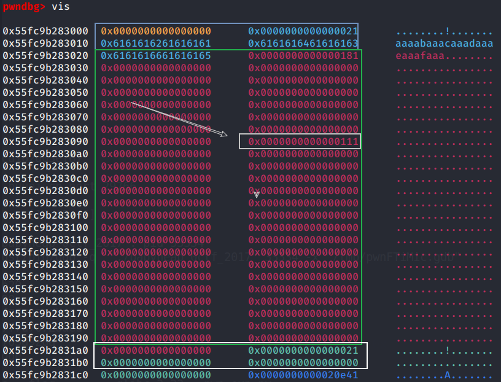Click the small down arrow marker near row 0x55fc9b2830d0
The width and height of the screenshot is (501, 382).
coord(257,194)
